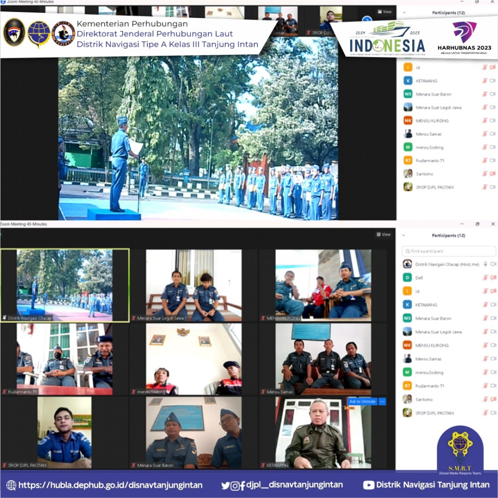498x498 pixels.
Task: Select the Mensu Samas video tile
Action: tap(323, 359)
